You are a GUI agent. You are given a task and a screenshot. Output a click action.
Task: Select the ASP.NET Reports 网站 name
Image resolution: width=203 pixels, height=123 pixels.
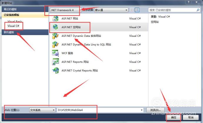pyautogui.click(x=75, y=62)
